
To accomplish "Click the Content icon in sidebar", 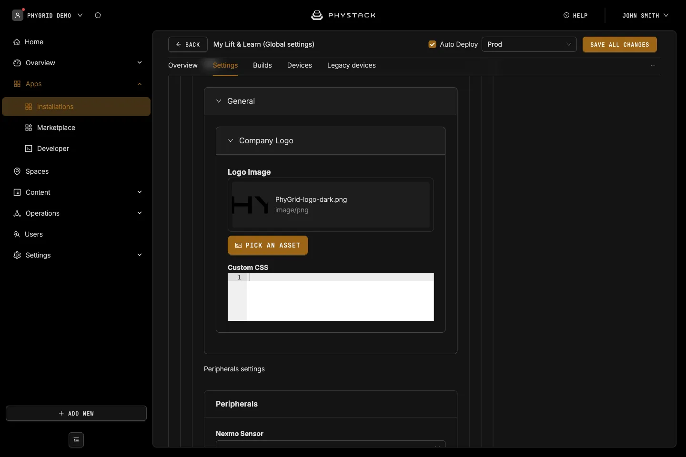I will tap(17, 192).
